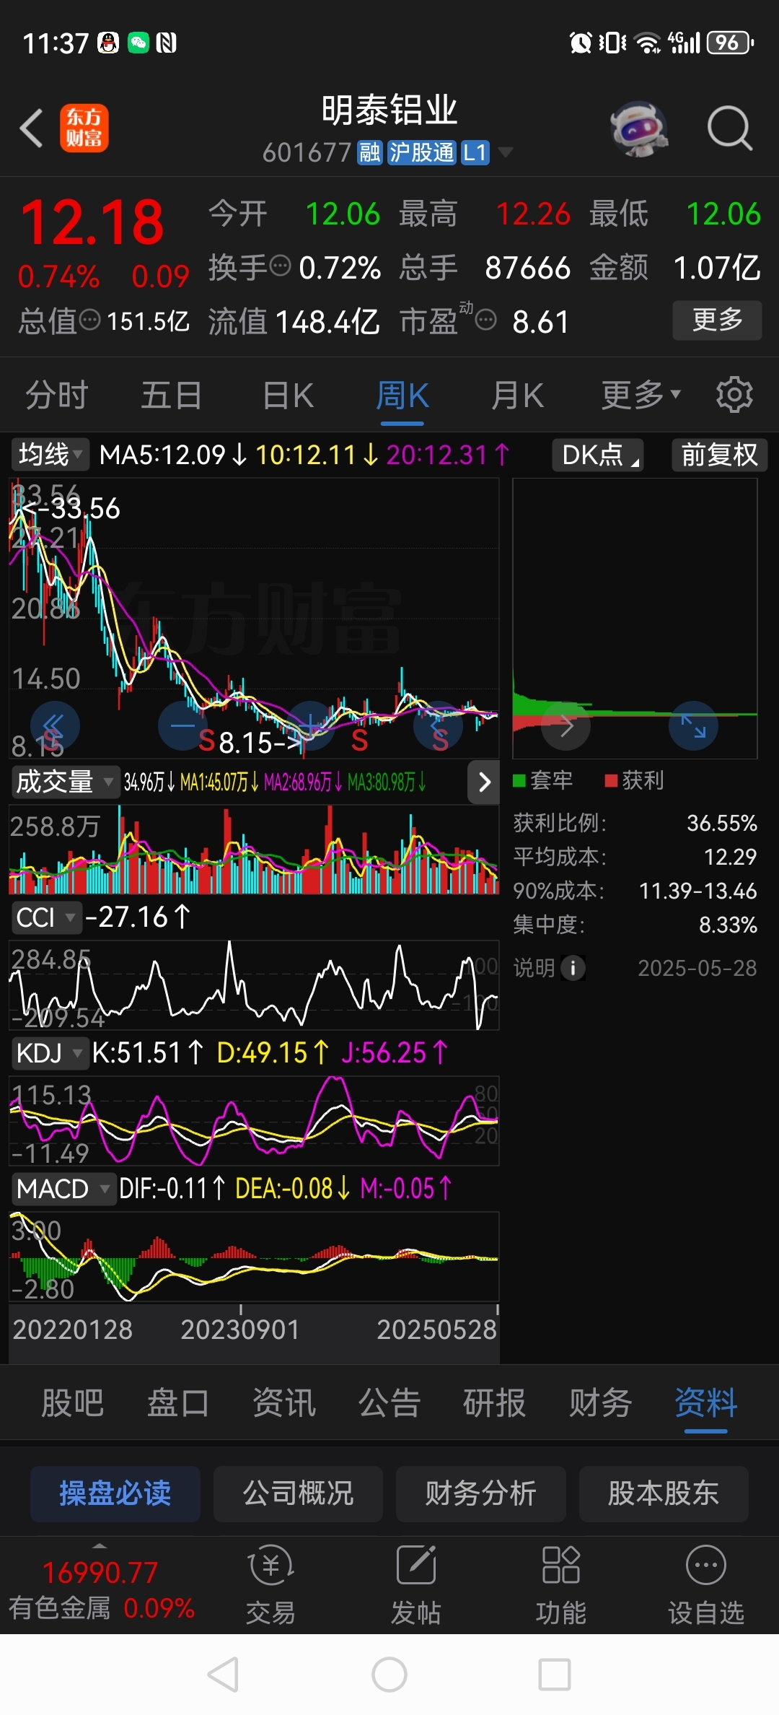
Task: Switch to 日K chart tab
Action: tap(288, 395)
